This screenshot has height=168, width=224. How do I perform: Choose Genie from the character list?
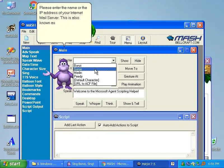(x=95, y=69)
